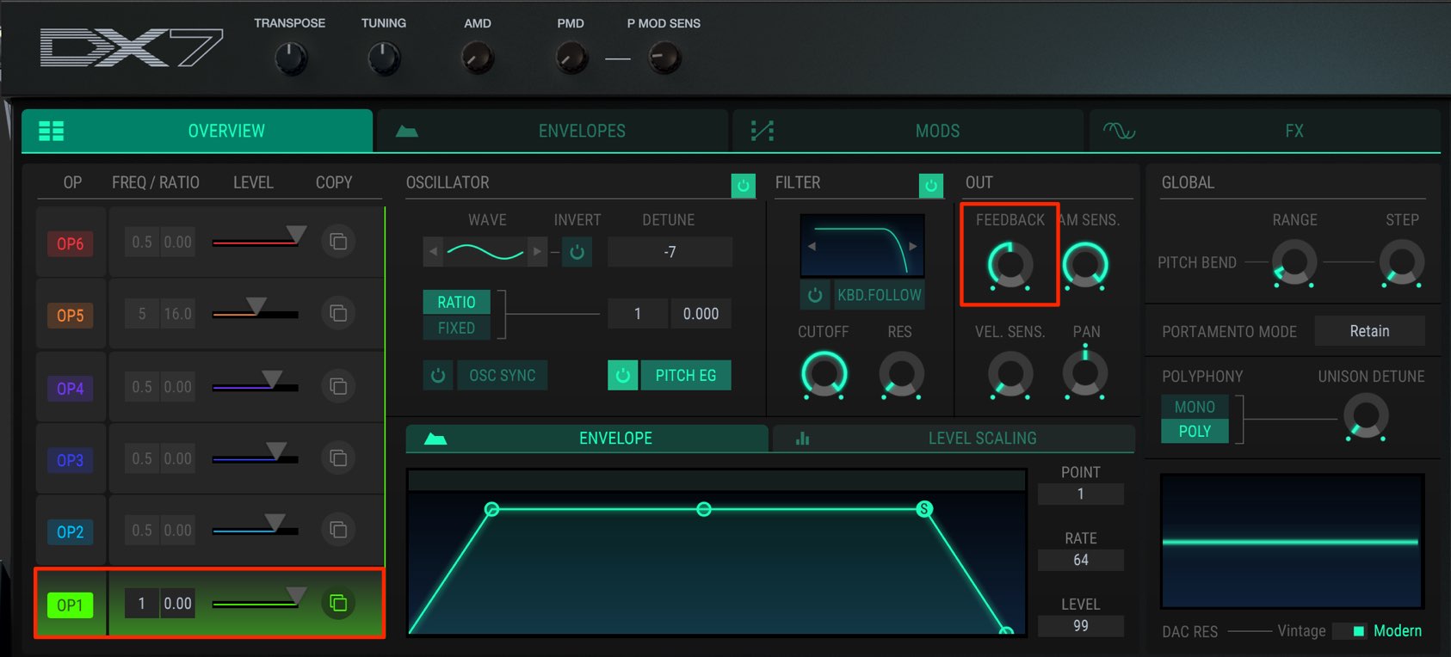Click the copy icon for OP1
Viewport: 1451px width, 657px height.
338,603
